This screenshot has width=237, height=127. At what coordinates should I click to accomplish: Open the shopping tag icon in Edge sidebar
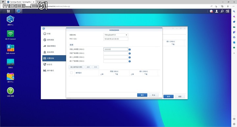pos(234,22)
